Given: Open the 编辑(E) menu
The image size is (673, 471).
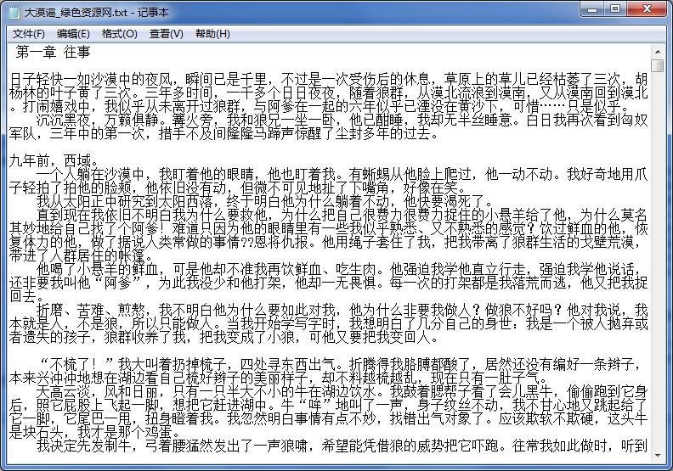Looking at the screenshot, I should point(73,34).
